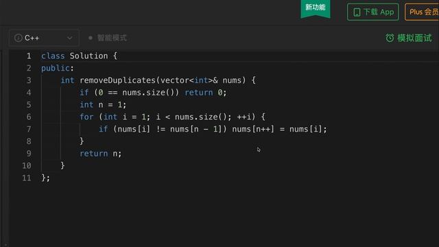Click the green 新功能 ribbon badge
439x247 pixels.
point(316,9)
